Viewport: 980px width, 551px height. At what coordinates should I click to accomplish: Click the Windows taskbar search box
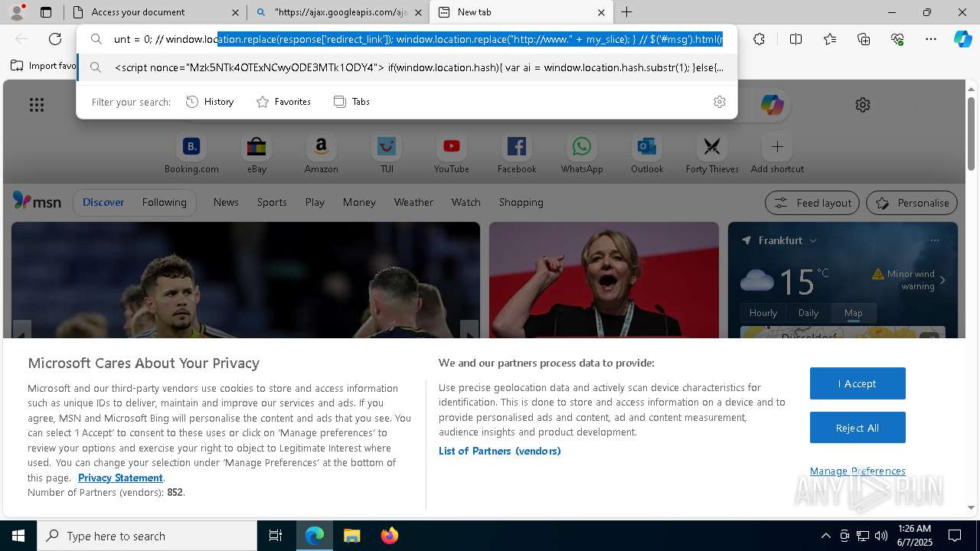point(147,536)
